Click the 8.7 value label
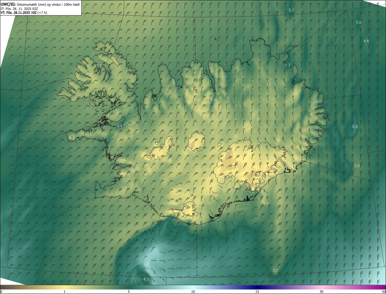This screenshot has width=386, height=294. click(x=147, y=264)
